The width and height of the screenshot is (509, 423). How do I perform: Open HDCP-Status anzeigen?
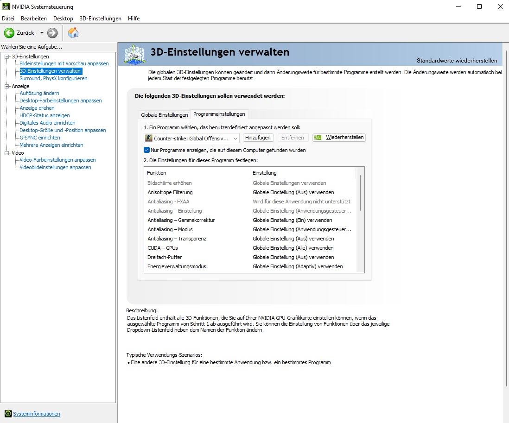(45, 115)
